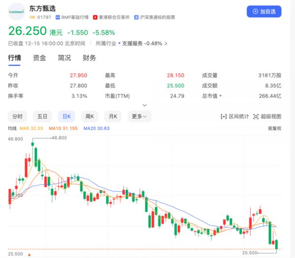Open 超级视图 fullscreen view icon
The image size is (295, 258).
coord(256,116)
